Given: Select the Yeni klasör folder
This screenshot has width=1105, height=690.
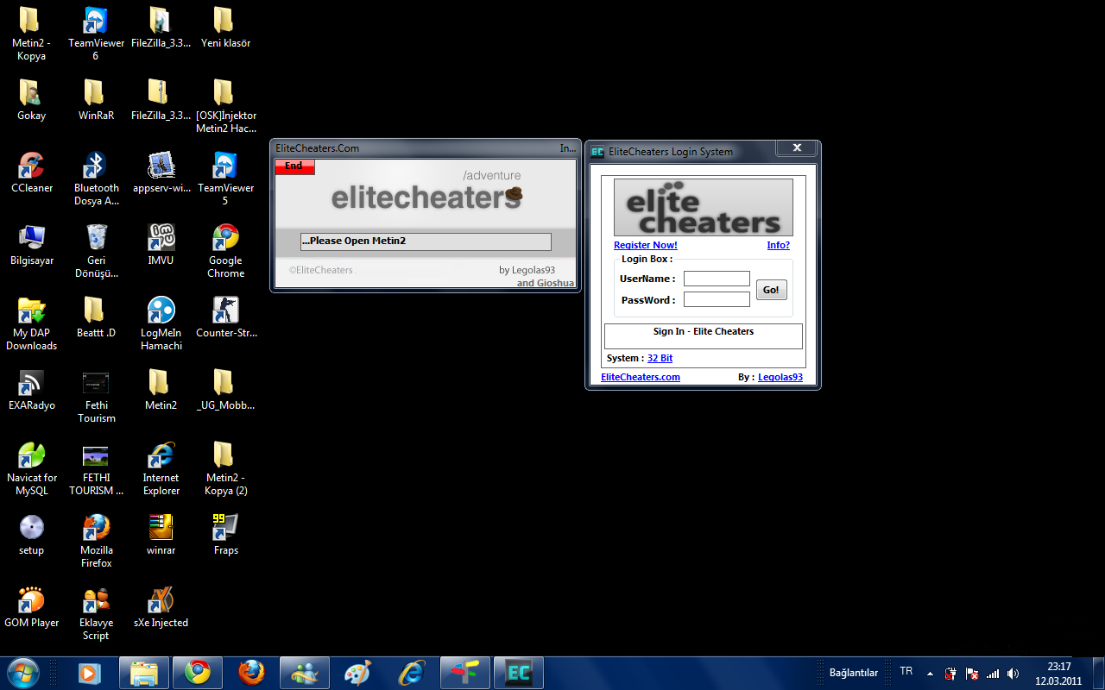Looking at the screenshot, I should [225, 28].
